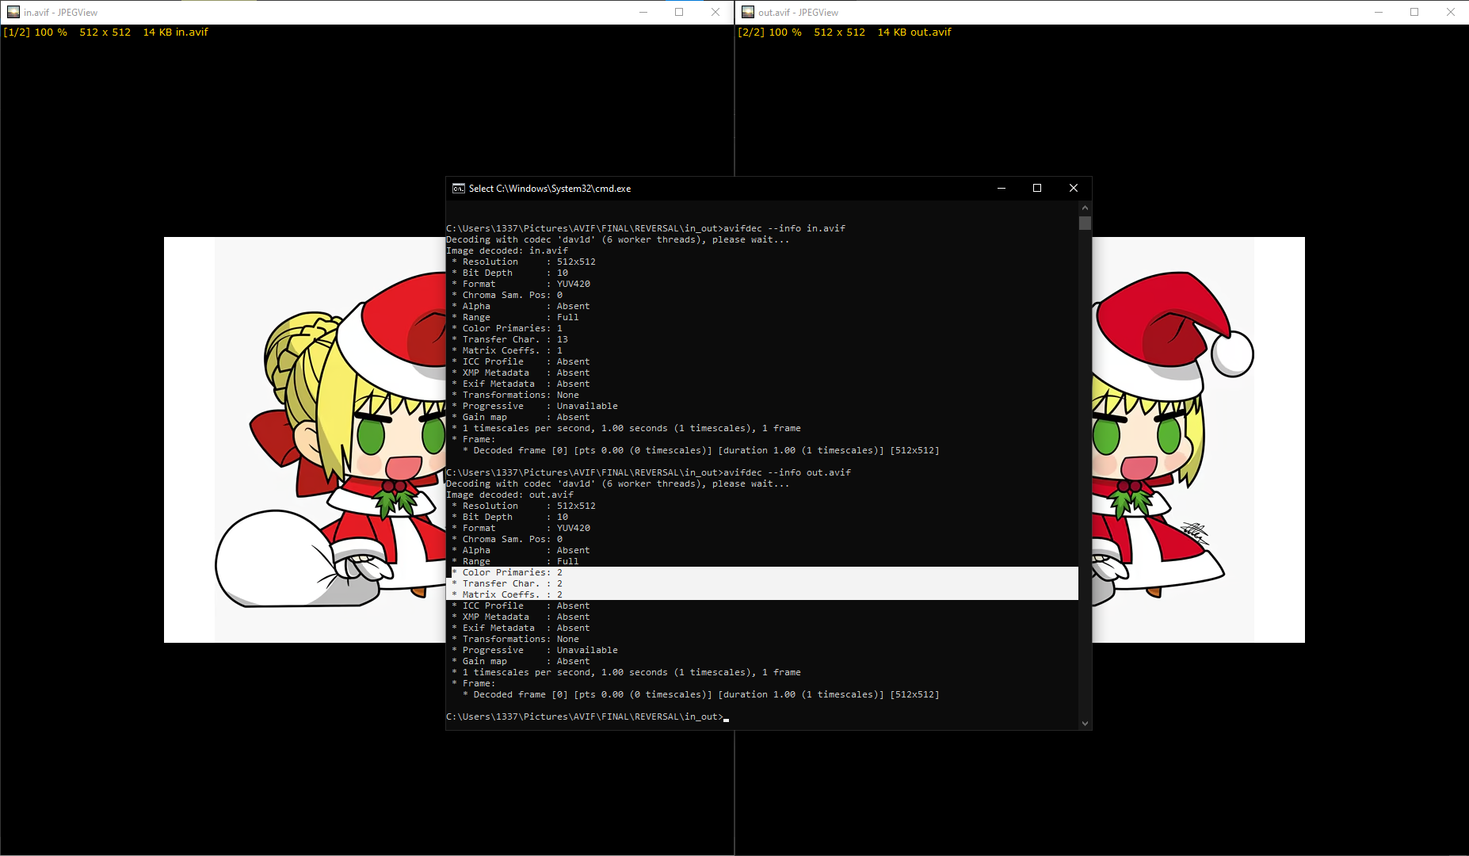Viewport: 1469px width, 856px height.
Task: Maximize the in.avif JPEGView window
Action: click(x=679, y=12)
